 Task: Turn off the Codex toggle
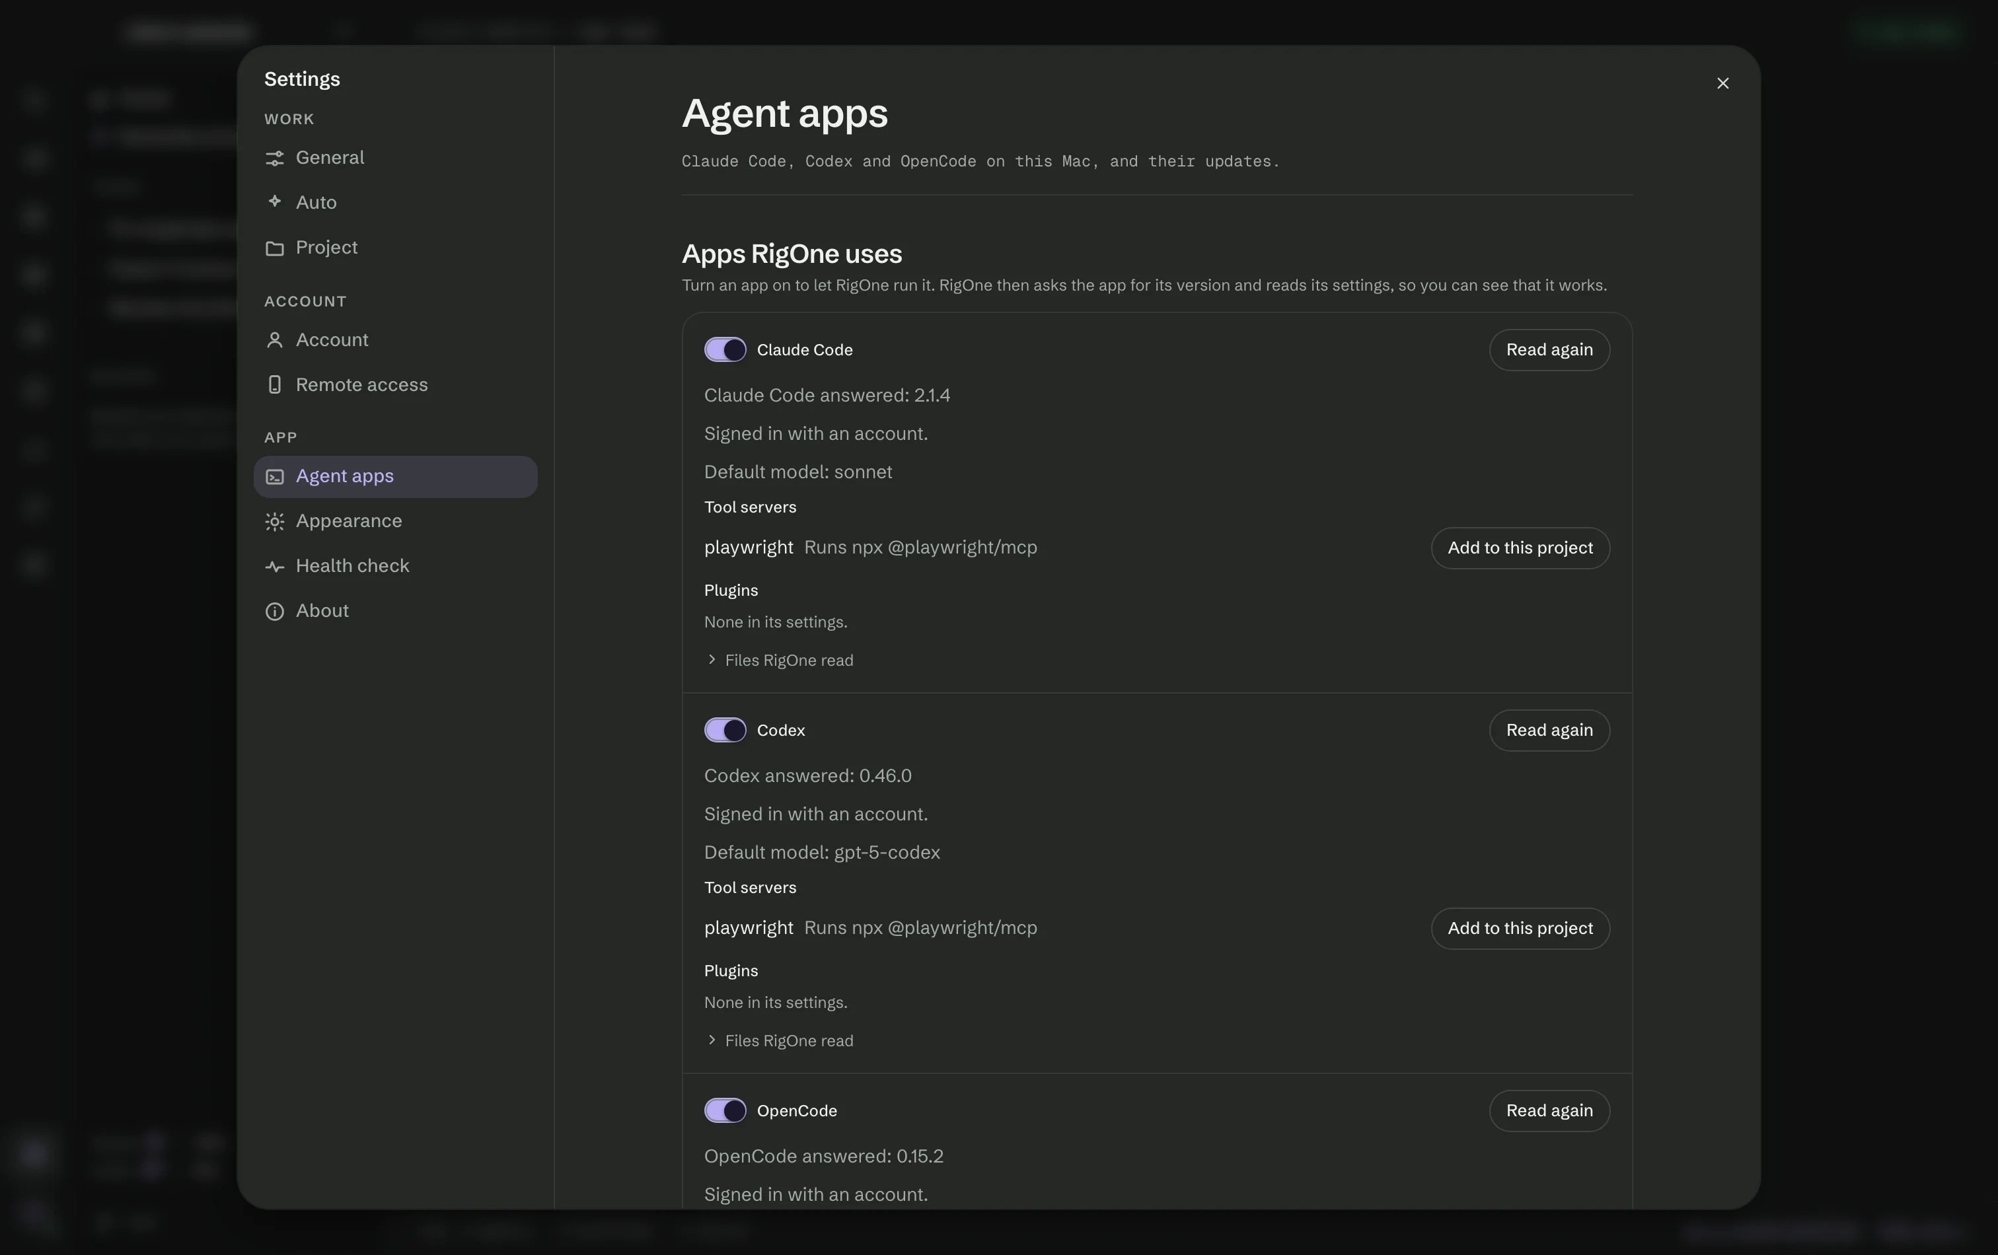(x=725, y=730)
